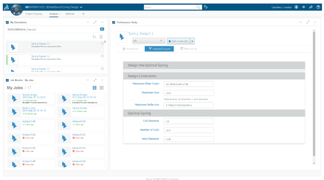Image resolution: width=324 pixels, height=180 pixels.
Task: Open the arrow beside Start a new job
Action: pyautogui.click(x=192, y=41)
